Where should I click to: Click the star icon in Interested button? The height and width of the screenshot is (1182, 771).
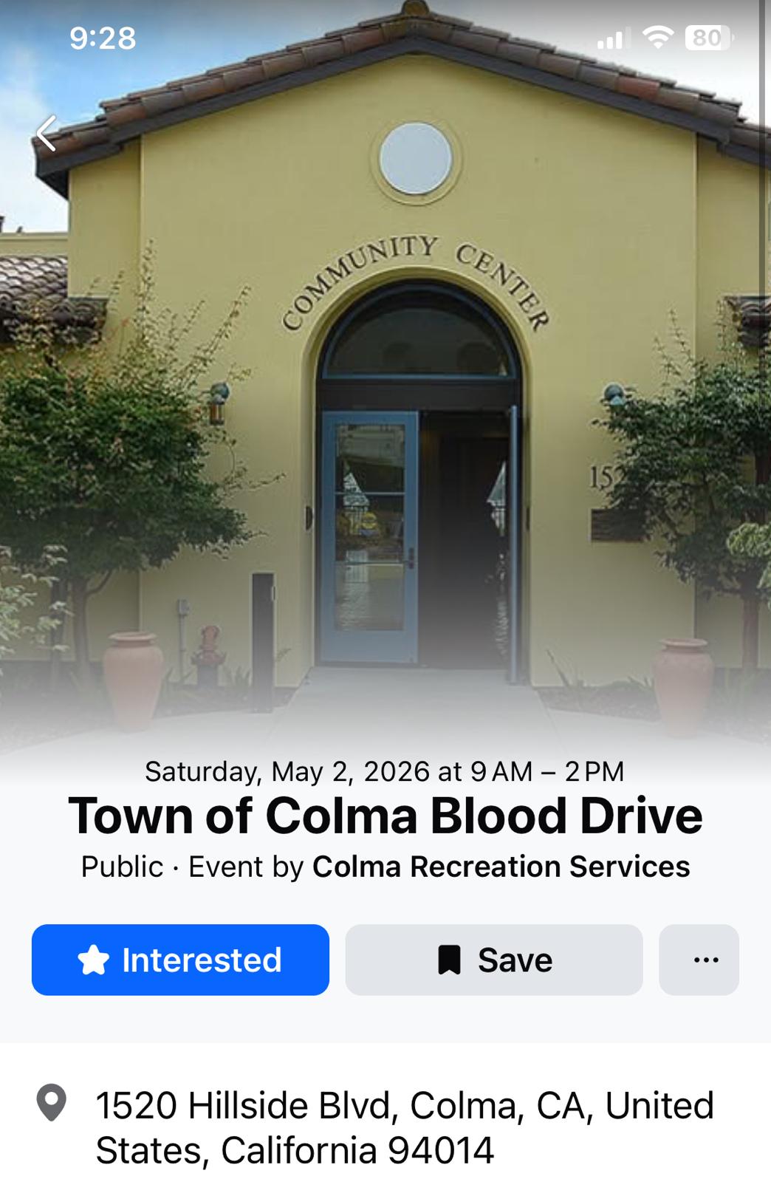[94, 960]
